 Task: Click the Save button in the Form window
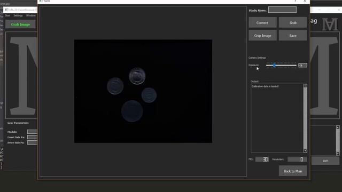click(x=293, y=36)
